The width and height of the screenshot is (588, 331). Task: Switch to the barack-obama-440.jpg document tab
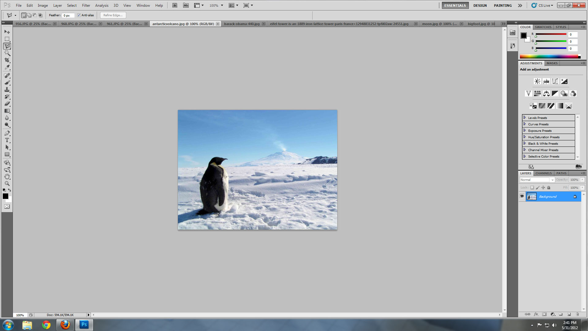click(x=242, y=24)
